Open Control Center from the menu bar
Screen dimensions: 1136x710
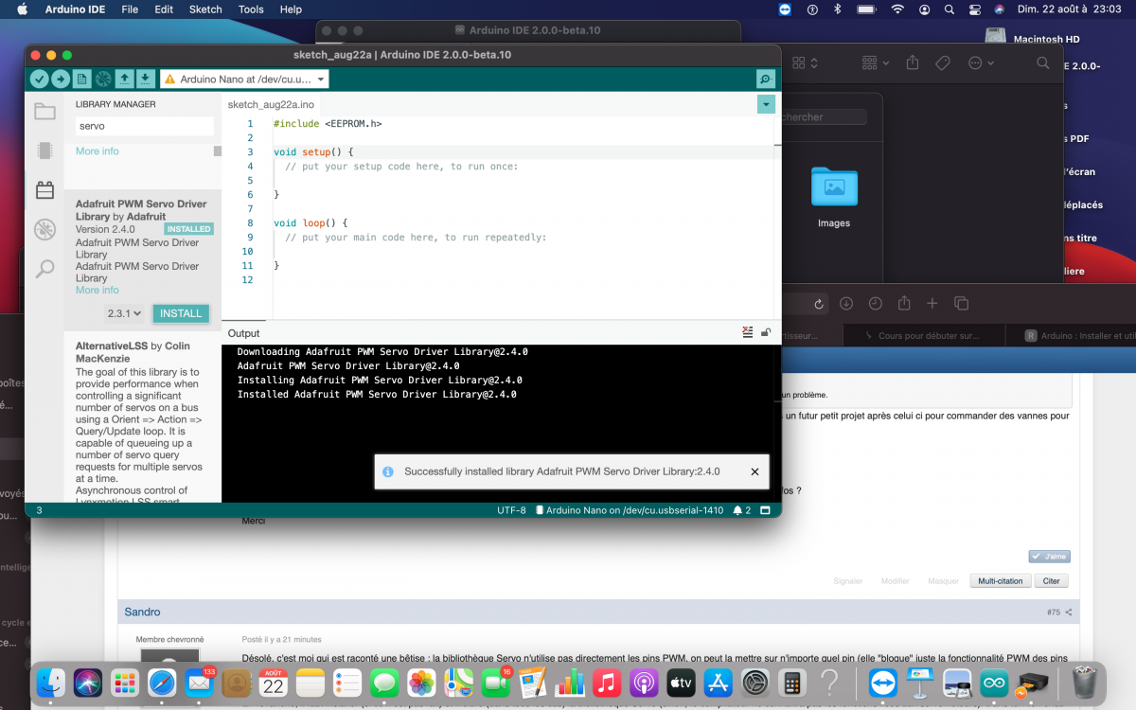coord(973,9)
